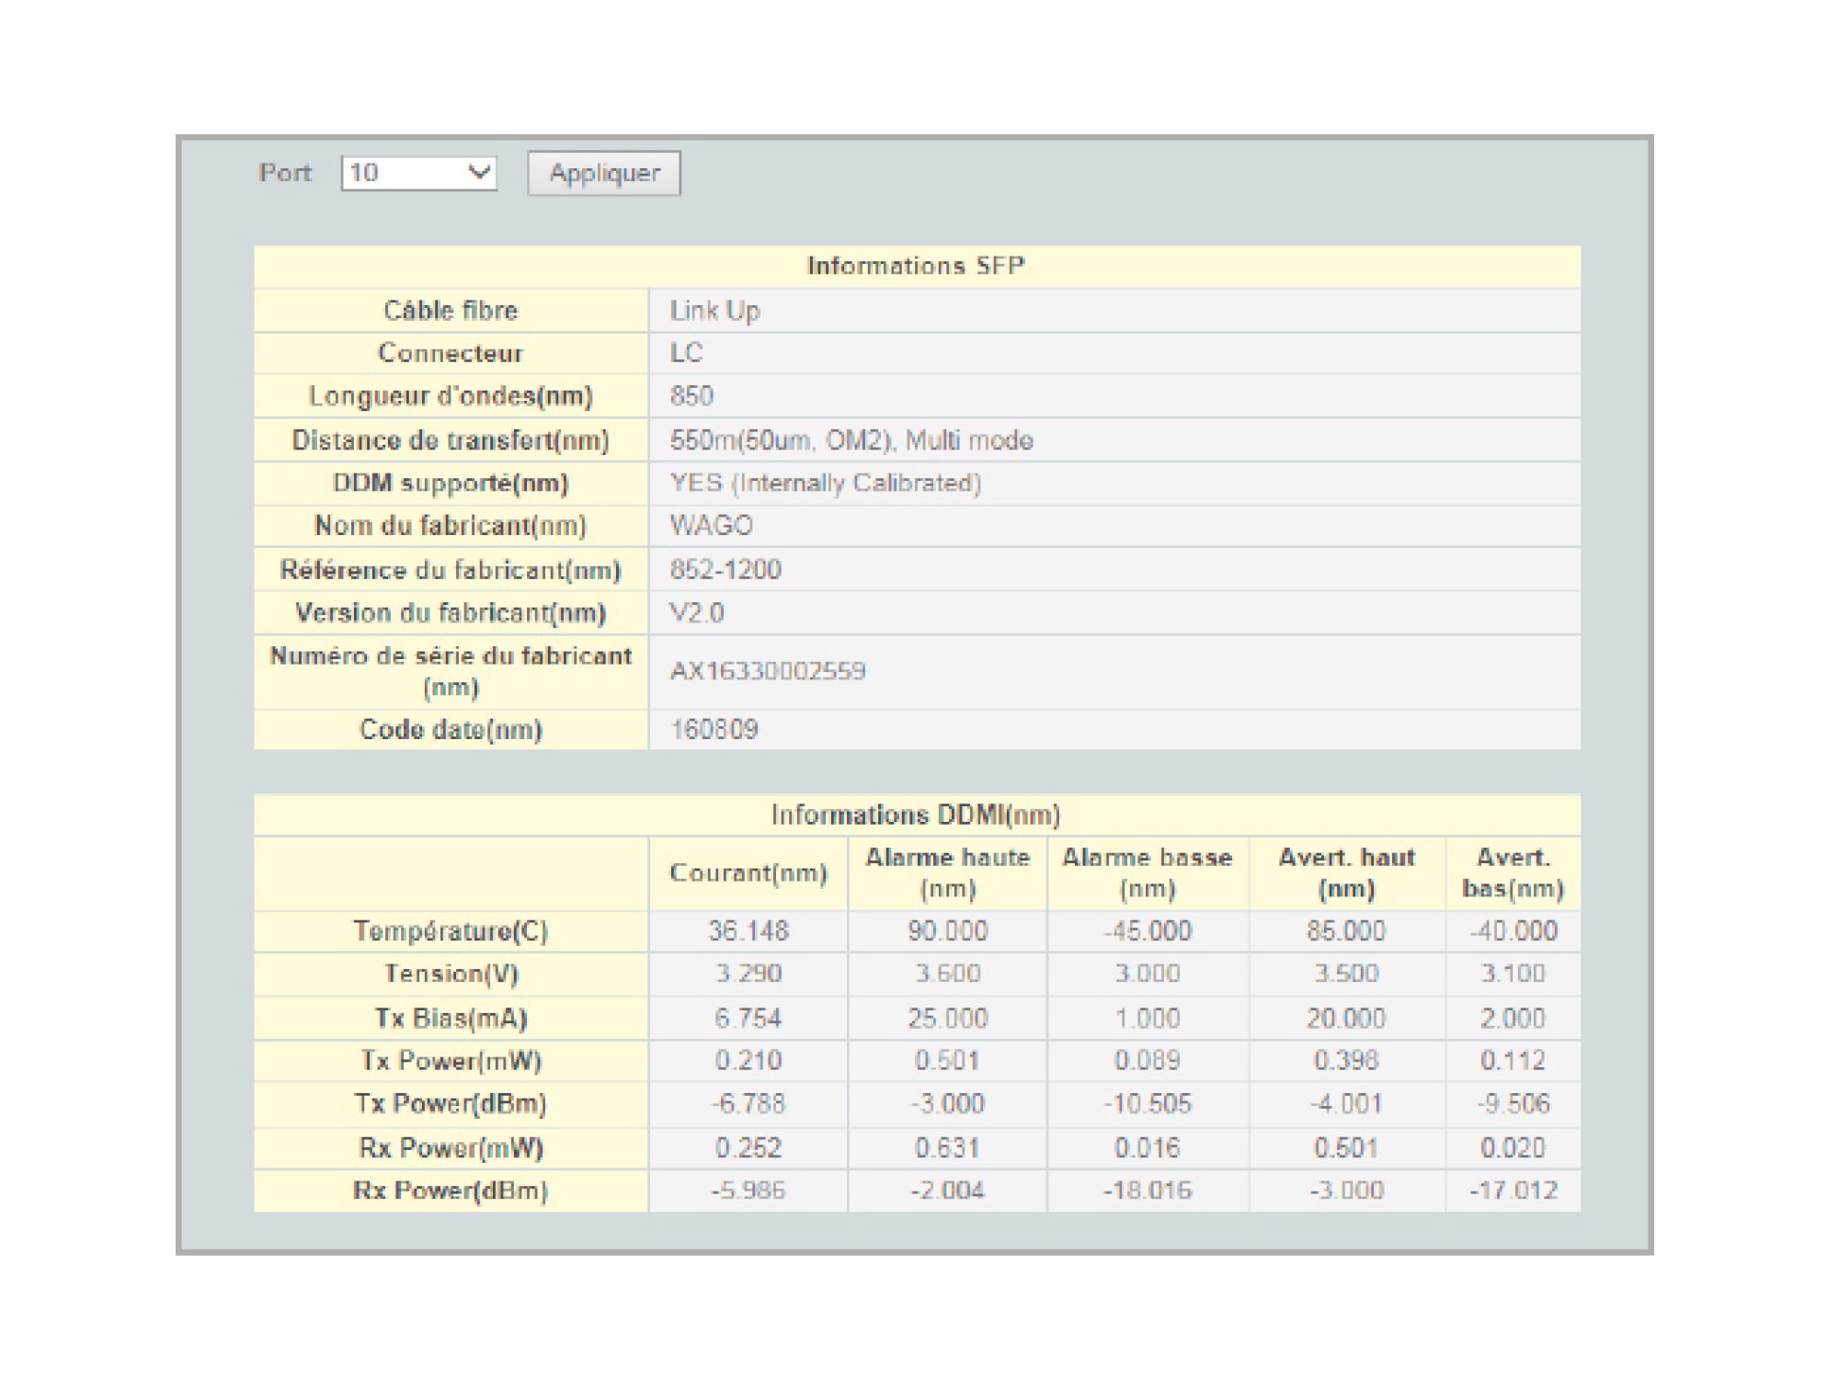Click the 'Température(C)' row label
The width and height of the screenshot is (1839, 1379).
click(451, 931)
